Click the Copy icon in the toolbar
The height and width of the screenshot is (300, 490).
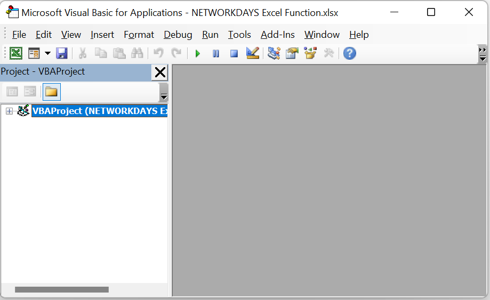[x=101, y=53]
